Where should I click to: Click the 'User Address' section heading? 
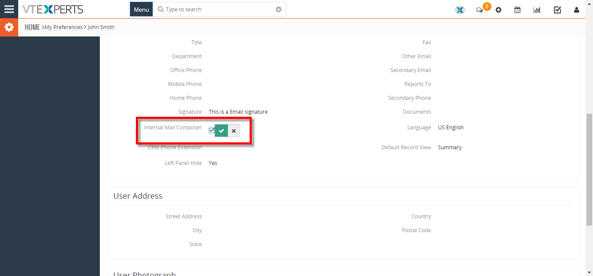(138, 196)
